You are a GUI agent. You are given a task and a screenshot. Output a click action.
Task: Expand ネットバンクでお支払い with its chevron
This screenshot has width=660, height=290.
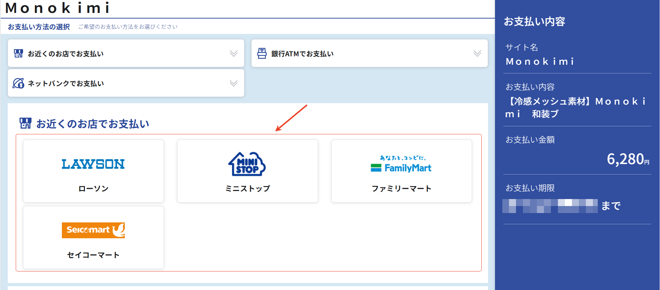pos(234,83)
